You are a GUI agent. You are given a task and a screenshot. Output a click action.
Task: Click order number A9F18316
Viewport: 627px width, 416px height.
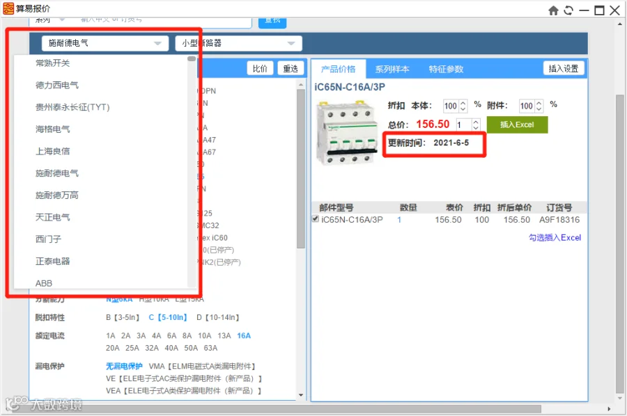click(559, 220)
